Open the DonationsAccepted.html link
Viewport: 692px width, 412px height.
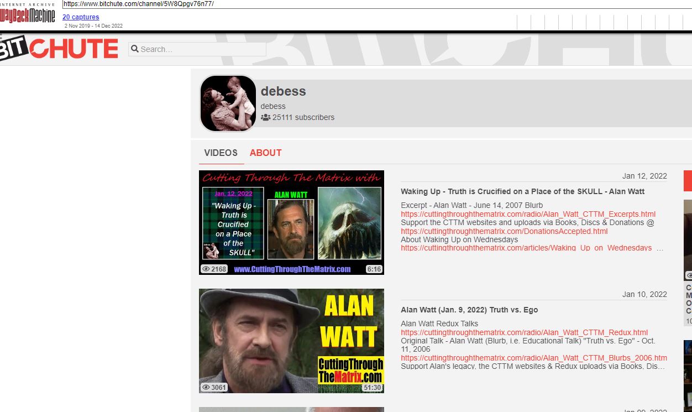tap(504, 231)
